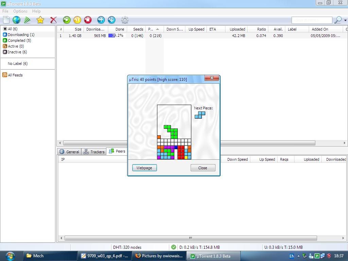Switch to 9709_w03_qp_4.pdf taskbar window
Screen dimensions: 348x261
[105, 256]
